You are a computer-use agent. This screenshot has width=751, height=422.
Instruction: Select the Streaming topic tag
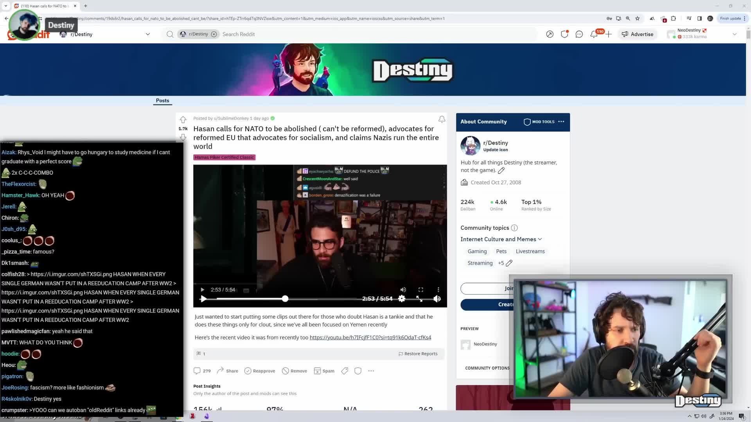coord(480,263)
